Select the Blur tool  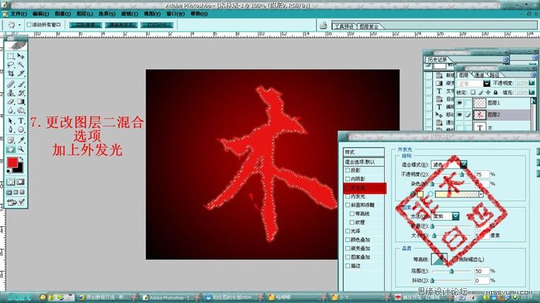click(11, 111)
